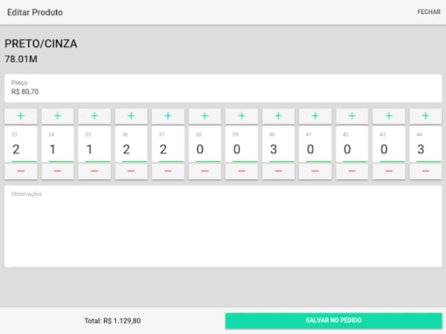Save with SALVAR NO PEDIDO button

pyautogui.click(x=333, y=321)
